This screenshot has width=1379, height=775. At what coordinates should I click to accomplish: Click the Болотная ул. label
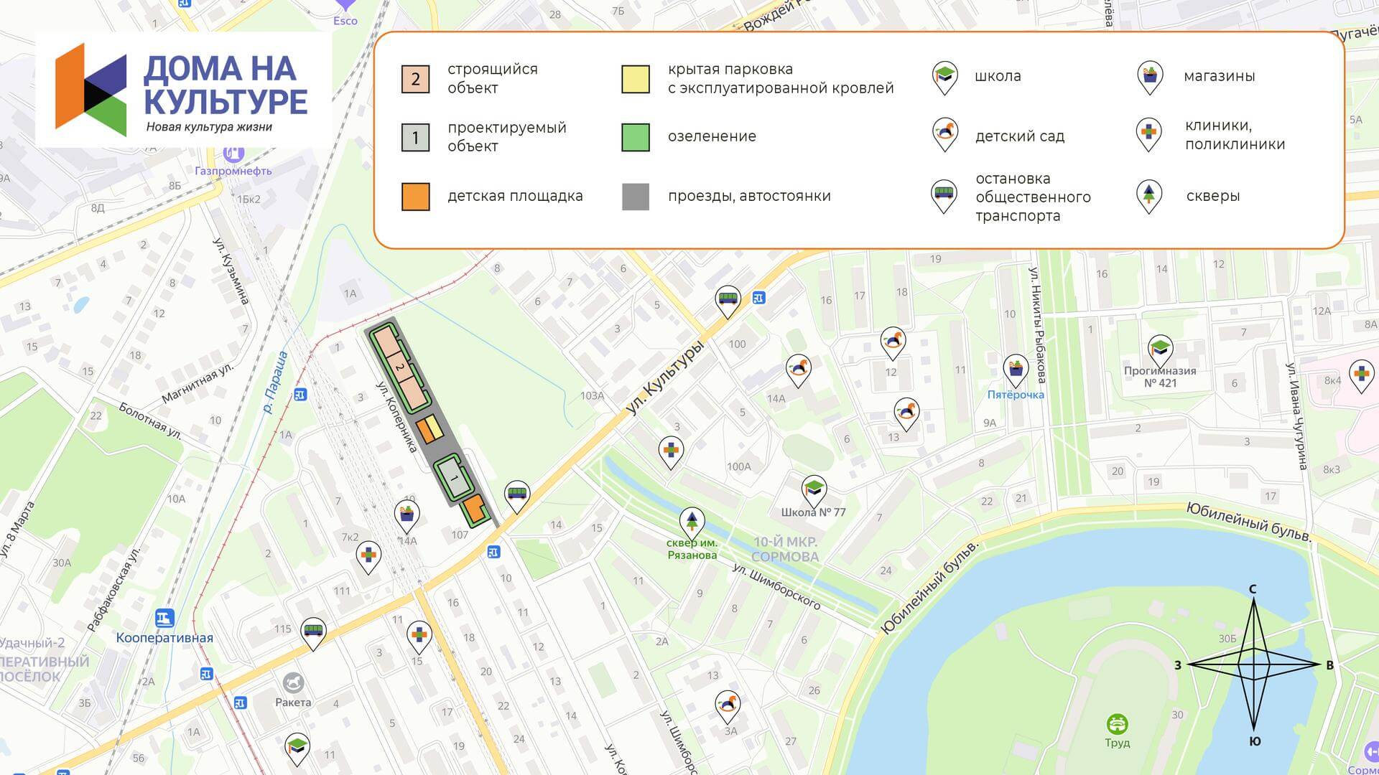151,421
